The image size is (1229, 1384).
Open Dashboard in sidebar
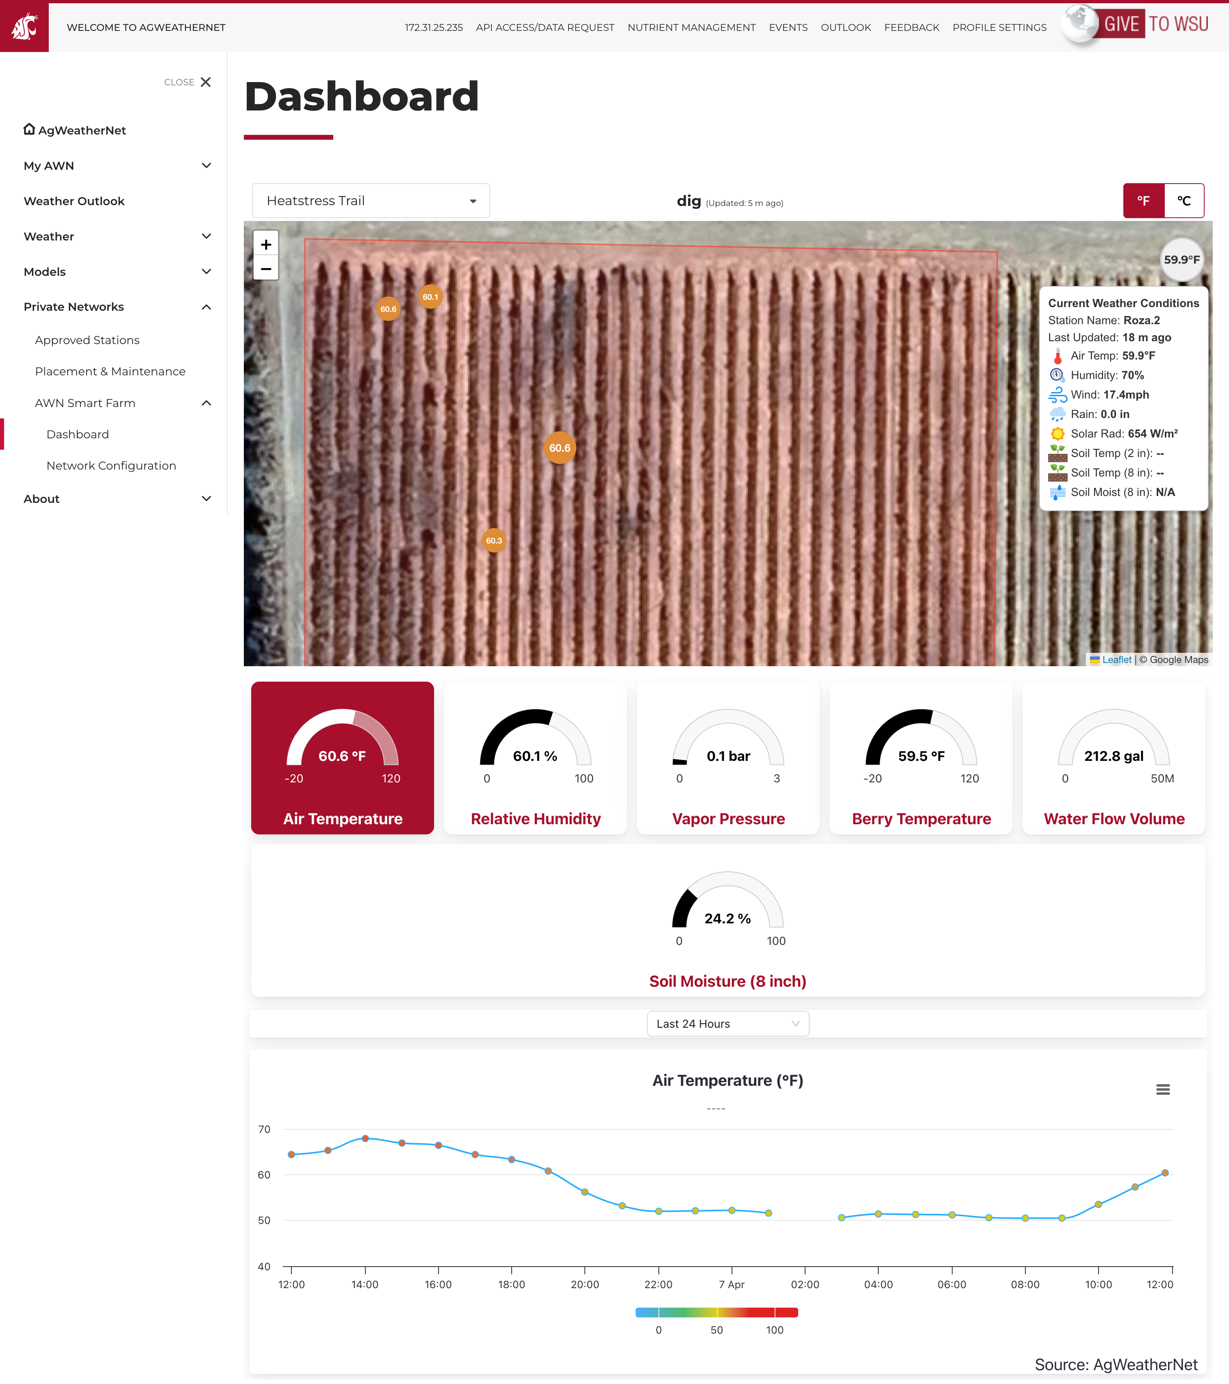[77, 434]
